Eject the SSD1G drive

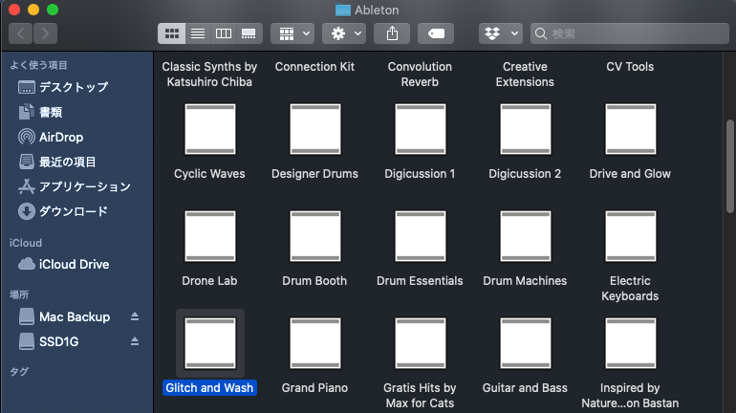click(x=135, y=341)
